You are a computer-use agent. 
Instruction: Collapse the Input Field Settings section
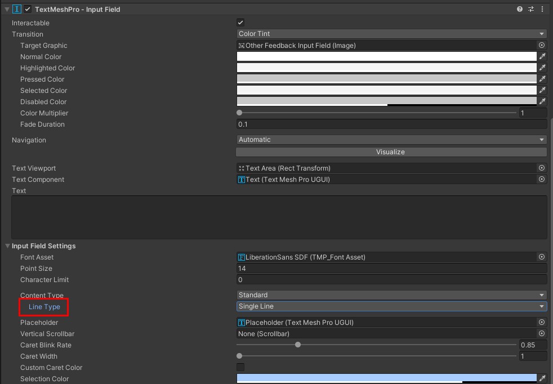7,246
